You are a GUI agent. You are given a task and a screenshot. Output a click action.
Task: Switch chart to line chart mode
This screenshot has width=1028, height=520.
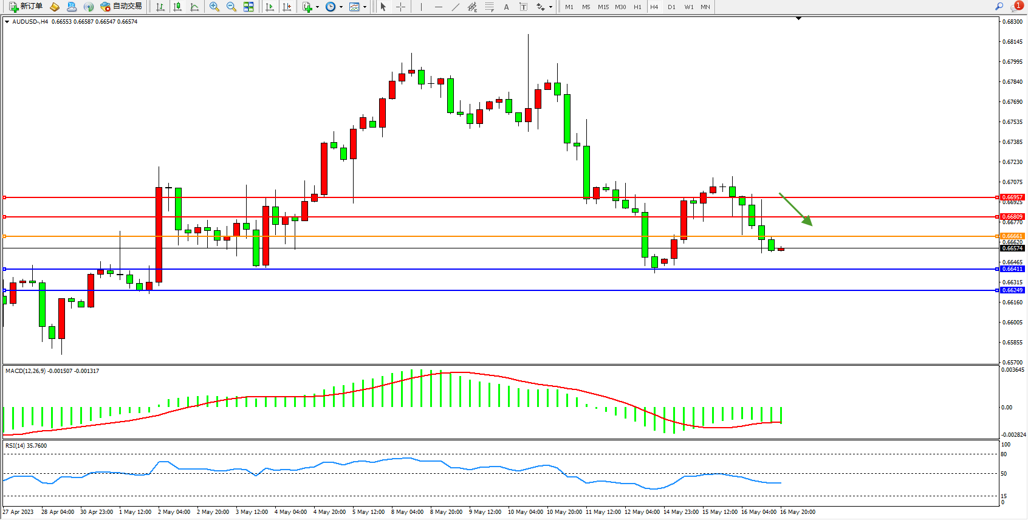click(194, 7)
